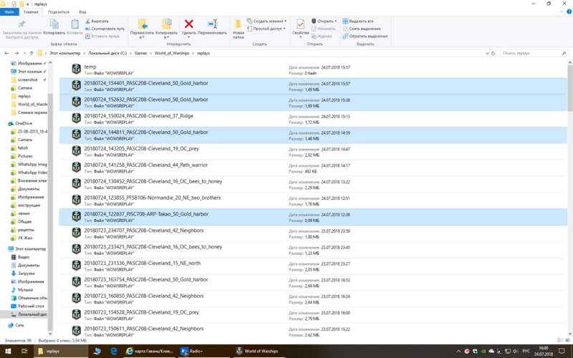
Task: Click the History (Журнал) ribbon item
Action: [322, 37]
